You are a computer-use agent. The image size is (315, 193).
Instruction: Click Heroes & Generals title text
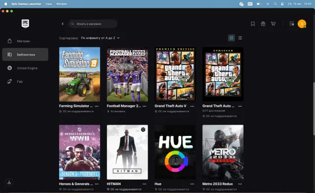pyautogui.click(x=76, y=184)
